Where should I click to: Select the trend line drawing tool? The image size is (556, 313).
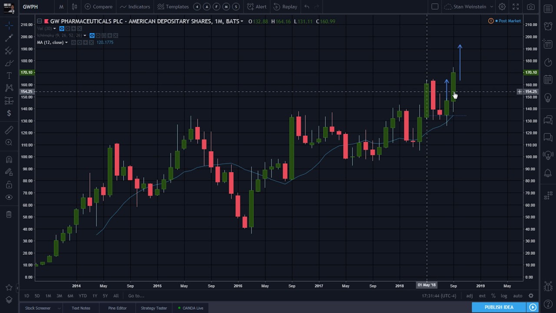(x=9, y=38)
